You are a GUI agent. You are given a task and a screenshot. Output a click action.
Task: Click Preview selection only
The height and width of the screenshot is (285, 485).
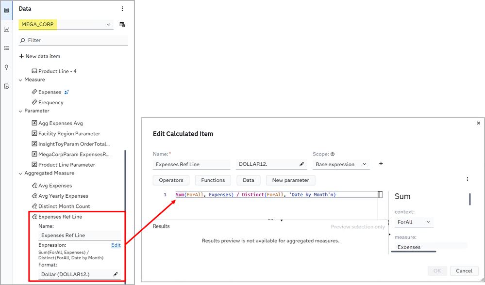(358, 227)
